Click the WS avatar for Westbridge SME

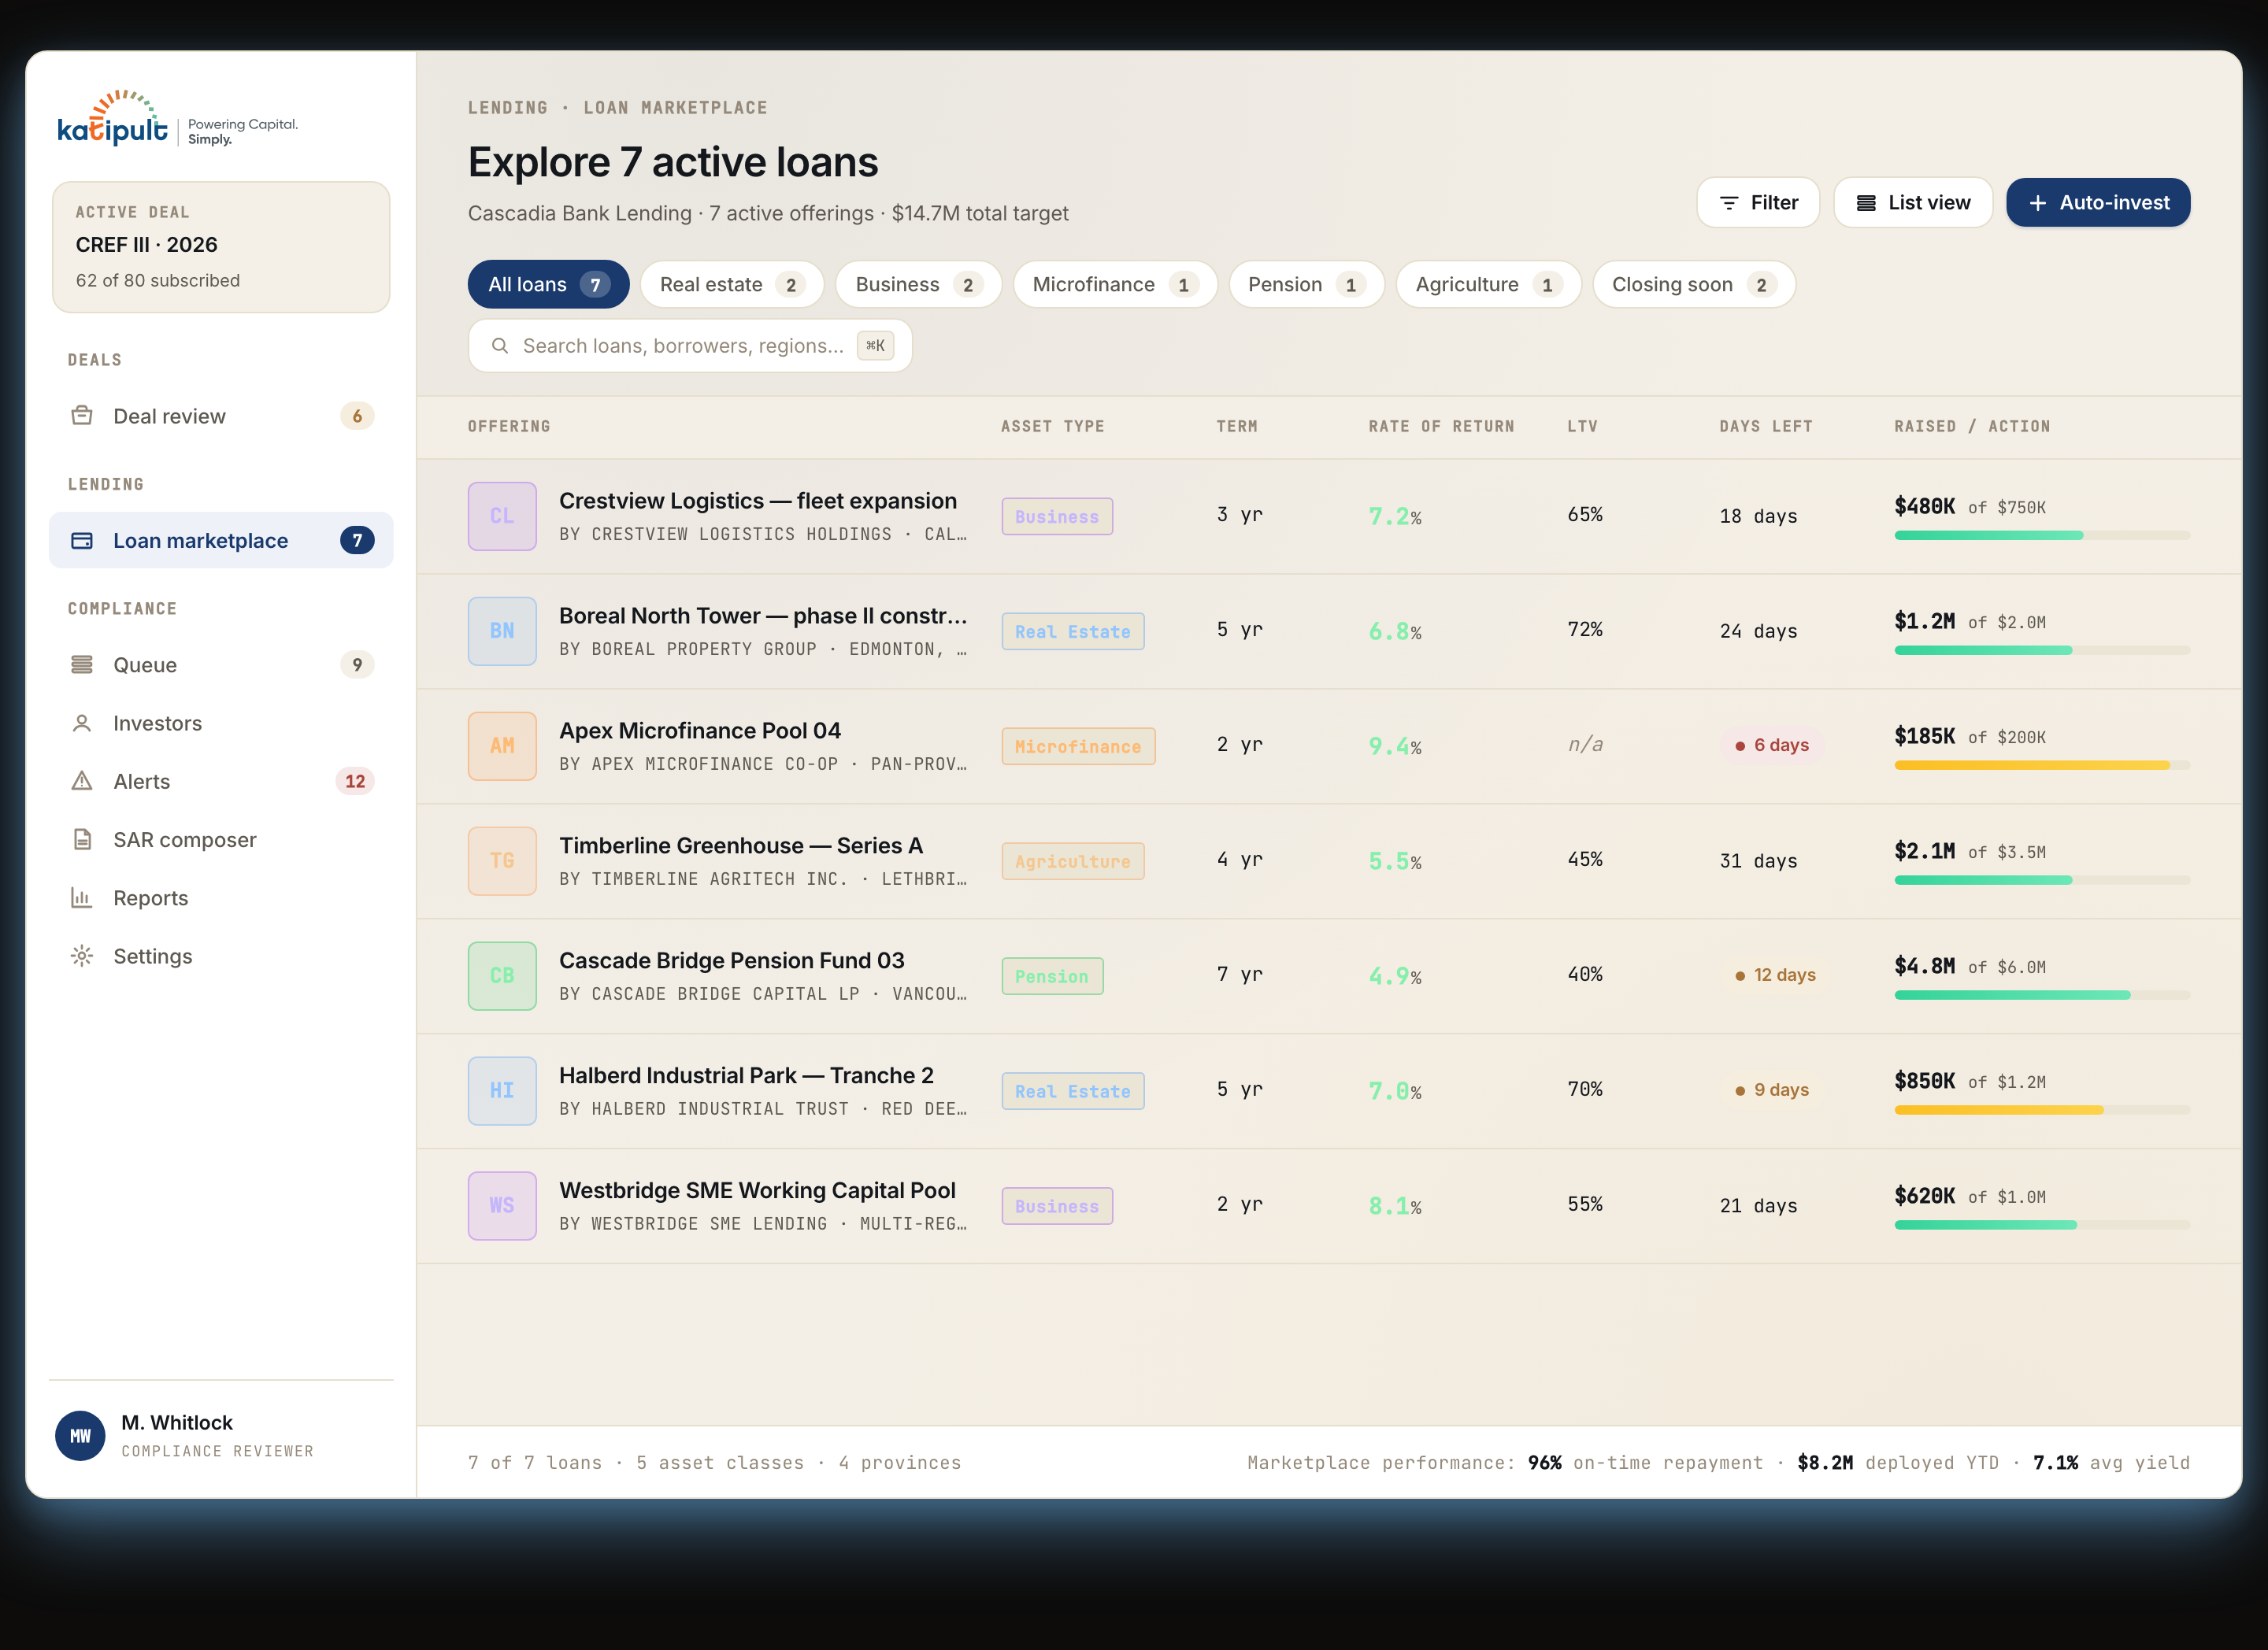coord(502,1206)
